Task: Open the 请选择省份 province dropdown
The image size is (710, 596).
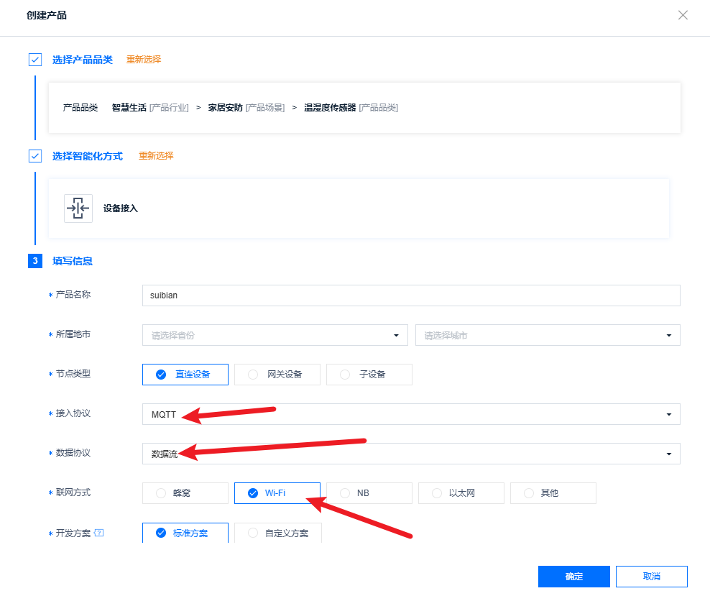Action: (275, 335)
